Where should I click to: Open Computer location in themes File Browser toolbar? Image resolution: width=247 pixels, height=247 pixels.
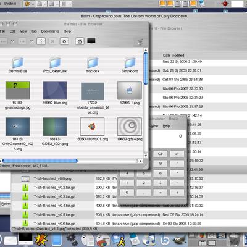(x=91, y=41)
